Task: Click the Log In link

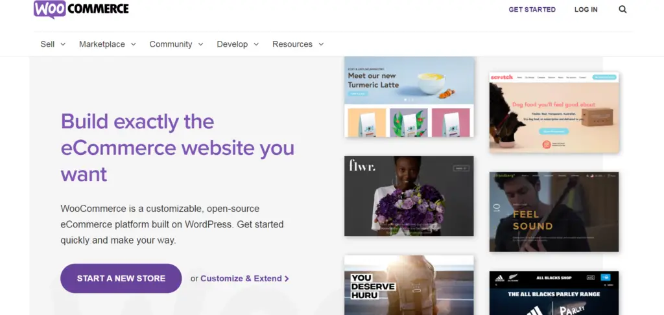Action: (x=586, y=10)
